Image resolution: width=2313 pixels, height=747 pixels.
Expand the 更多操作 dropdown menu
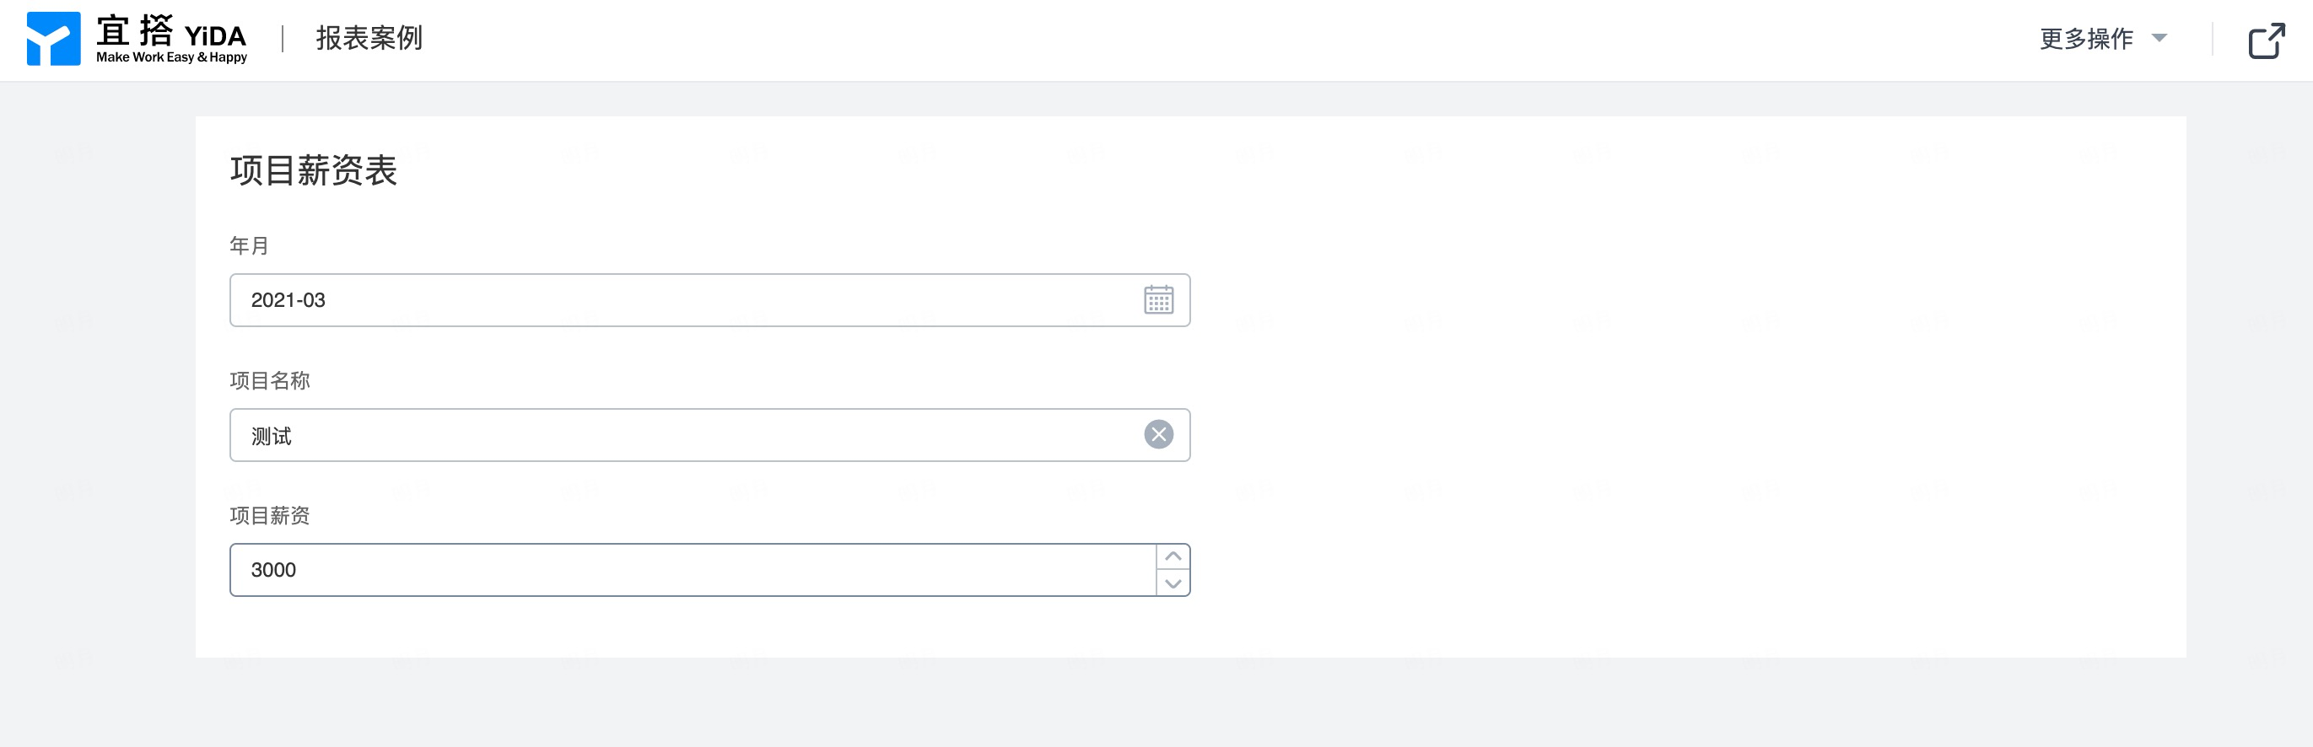2103,39
